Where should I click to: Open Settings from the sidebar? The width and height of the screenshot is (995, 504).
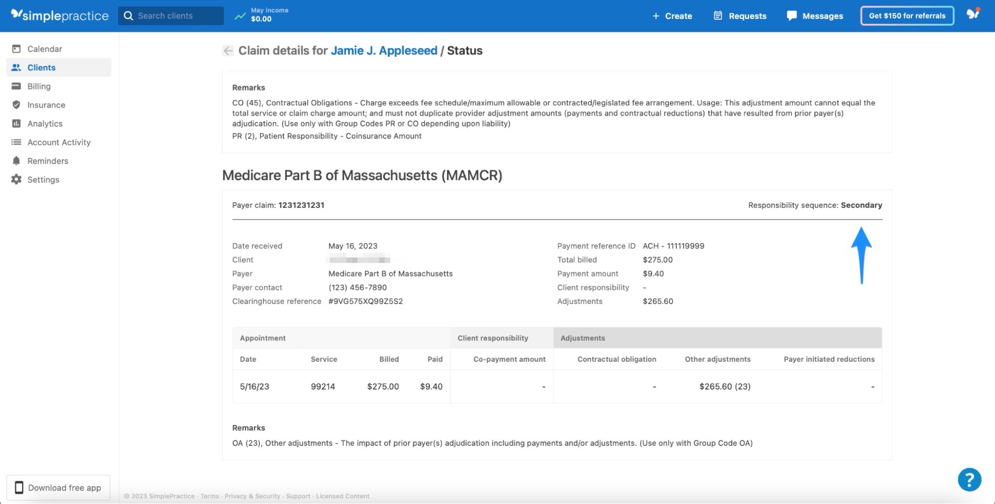(x=43, y=180)
